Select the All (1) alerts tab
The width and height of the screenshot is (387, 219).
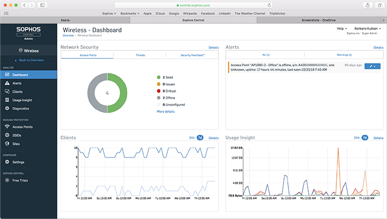[266, 55]
